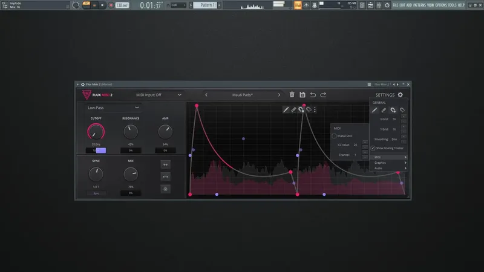Toggle the Sync button under the Sync knob
484x272 pixels.
[x=96, y=193]
